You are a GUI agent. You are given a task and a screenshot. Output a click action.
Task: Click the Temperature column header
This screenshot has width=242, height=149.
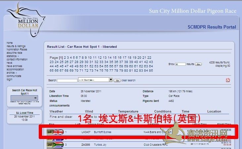[x=128, y=112]
